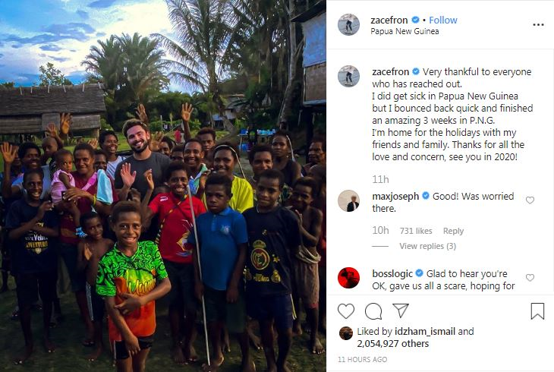Open bosslogic's red profile avatar
This screenshot has height=372, width=554.
(x=349, y=278)
